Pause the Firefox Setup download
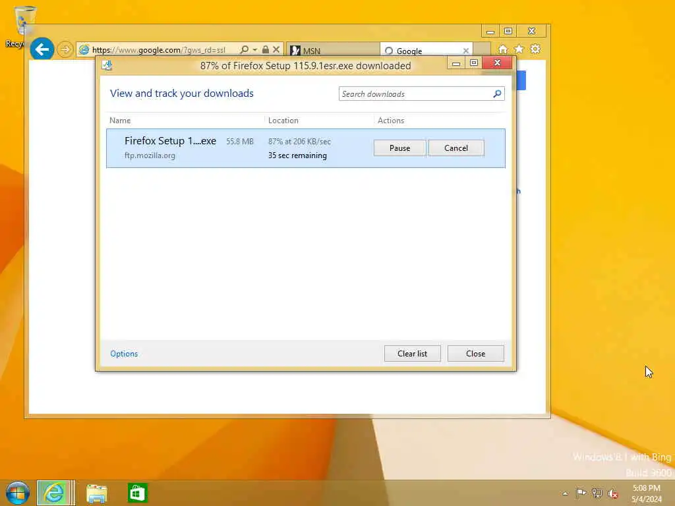This screenshot has width=675, height=506. click(399, 148)
